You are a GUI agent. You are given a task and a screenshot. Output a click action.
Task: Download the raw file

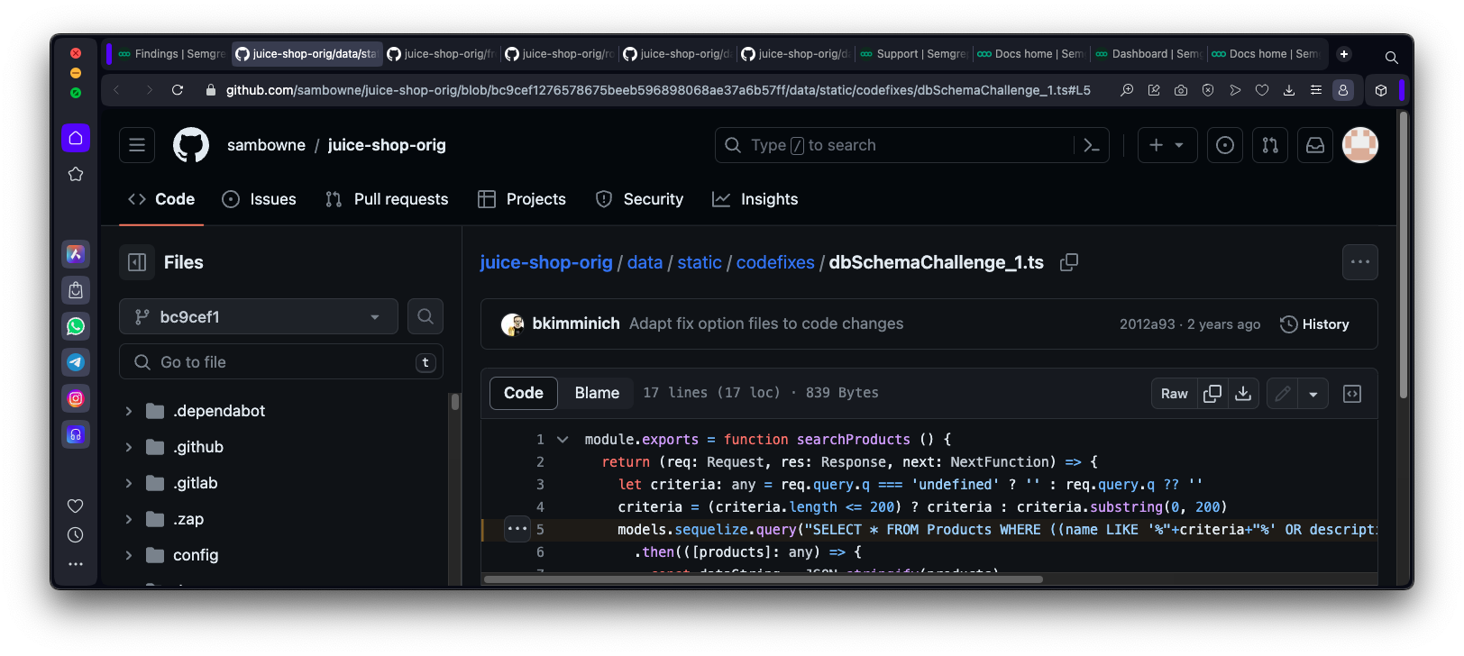[1243, 394]
